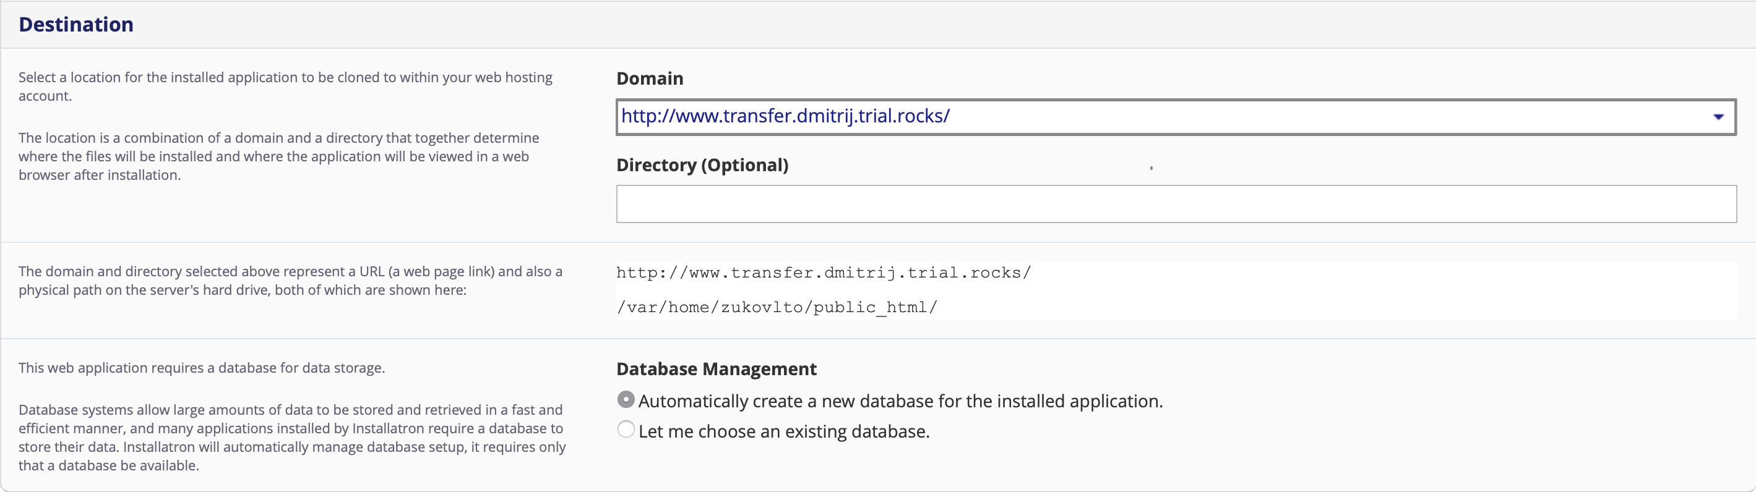Click 'Select a location for the installed application' text
The image size is (1756, 492).
pyautogui.click(x=286, y=87)
